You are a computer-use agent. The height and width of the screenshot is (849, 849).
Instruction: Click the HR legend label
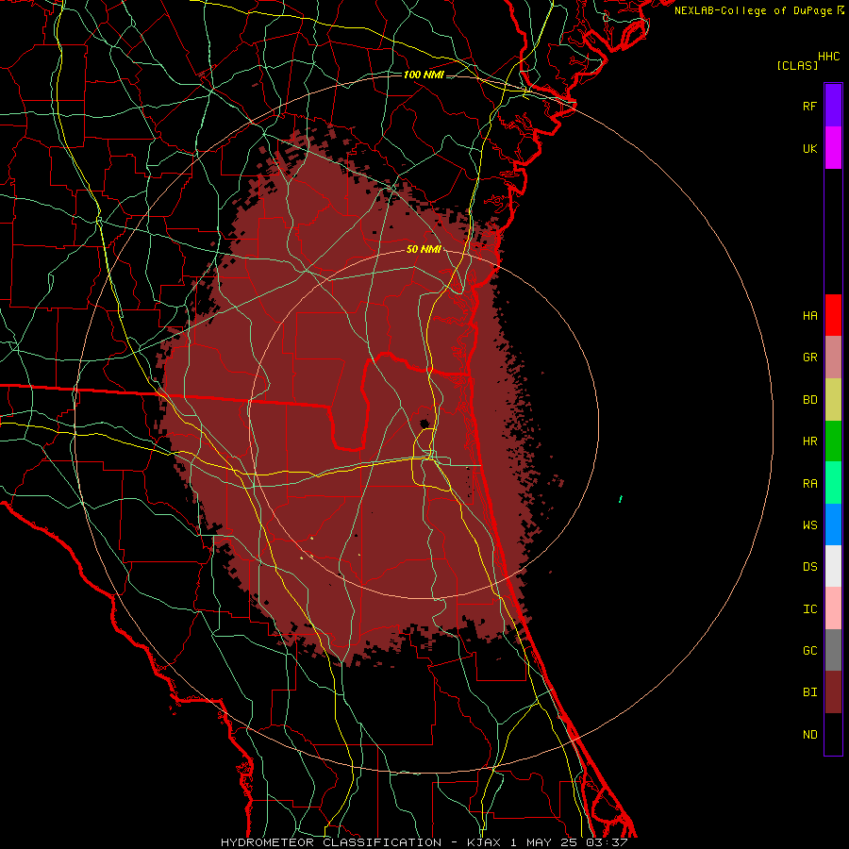point(809,441)
